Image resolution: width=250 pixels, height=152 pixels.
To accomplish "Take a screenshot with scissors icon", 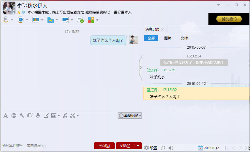I will pyautogui.click(x=73, y=115).
